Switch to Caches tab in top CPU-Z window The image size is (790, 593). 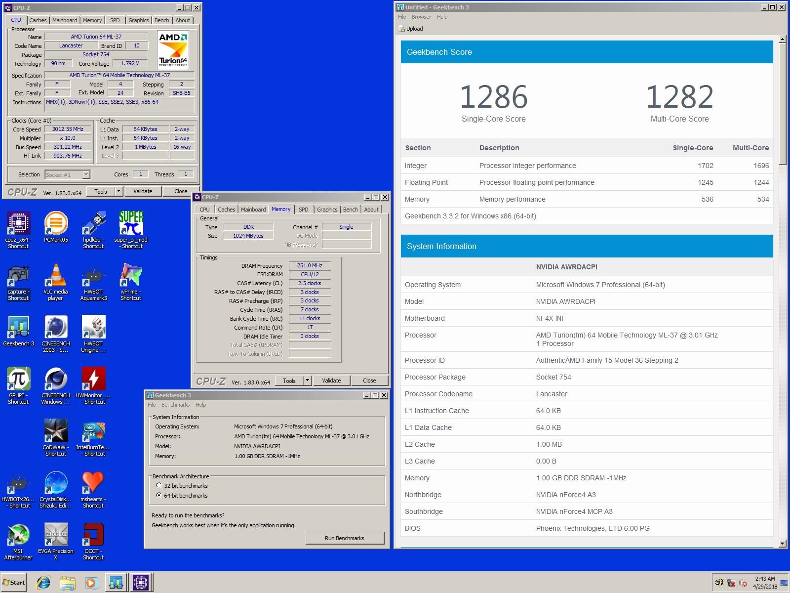click(x=38, y=20)
